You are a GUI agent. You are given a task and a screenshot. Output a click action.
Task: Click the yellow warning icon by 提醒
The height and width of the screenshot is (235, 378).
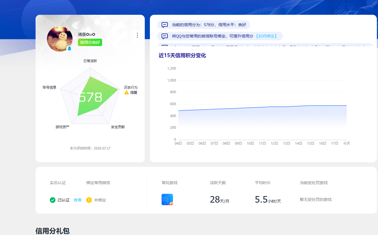point(127,93)
